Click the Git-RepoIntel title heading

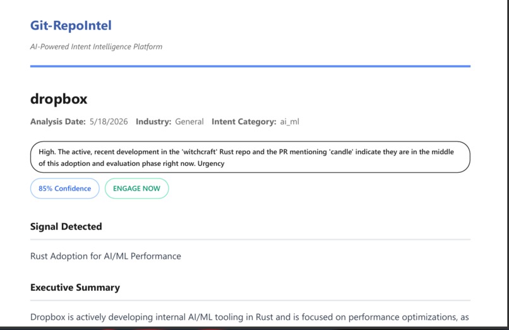(x=71, y=26)
